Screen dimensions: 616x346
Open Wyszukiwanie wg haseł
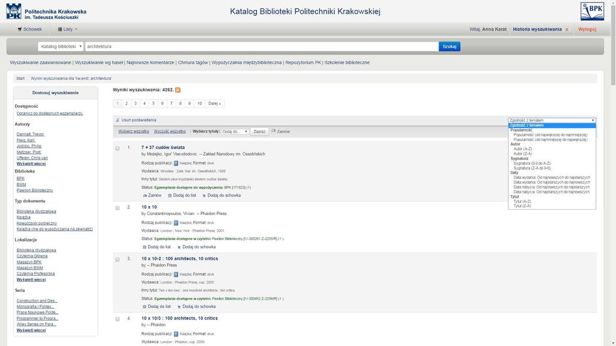[99, 62]
